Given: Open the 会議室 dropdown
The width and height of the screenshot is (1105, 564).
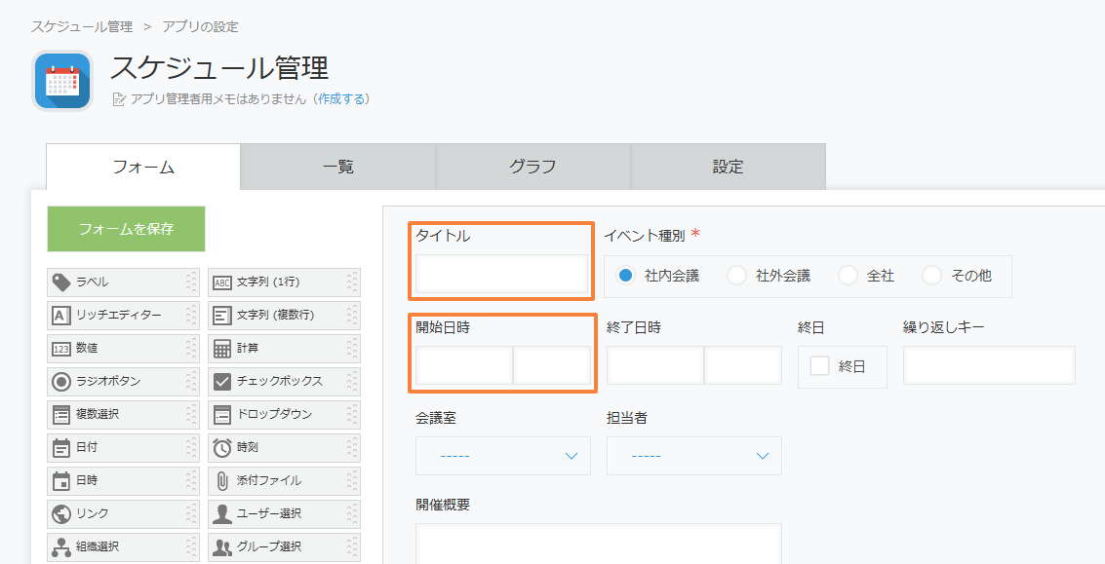Looking at the screenshot, I should (x=503, y=456).
